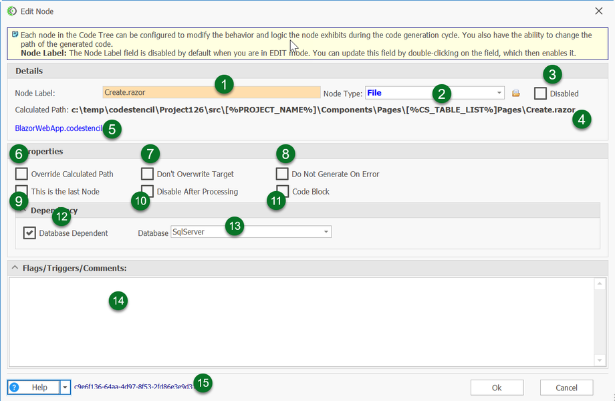
Task: Click the CodeStencil logo in the title bar
Action: (x=12, y=11)
